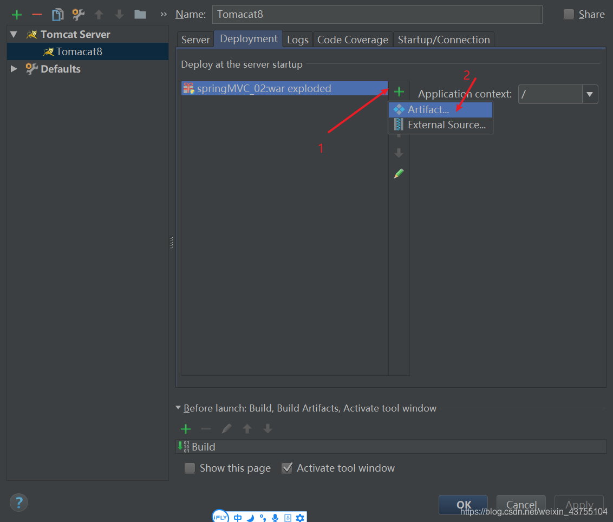The image size is (613, 522).
Task: Create new folder via folder icon
Action: [x=140, y=15]
